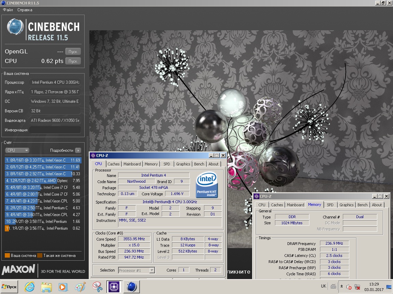Open SPD tab in Memory CPU-Z window
This screenshot has width=393, height=294.
330,205
